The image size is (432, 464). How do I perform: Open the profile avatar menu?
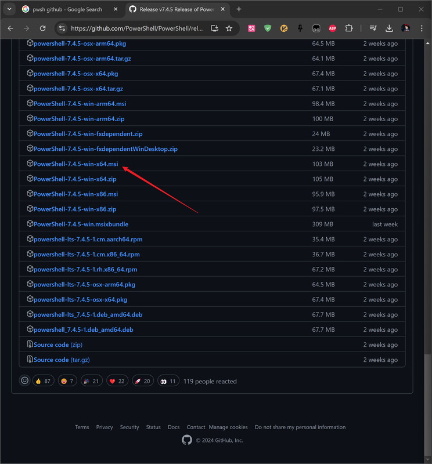(x=405, y=28)
